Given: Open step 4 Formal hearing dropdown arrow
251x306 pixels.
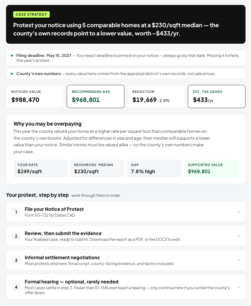Looking at the screenshot, I should (x=239, y=287).
